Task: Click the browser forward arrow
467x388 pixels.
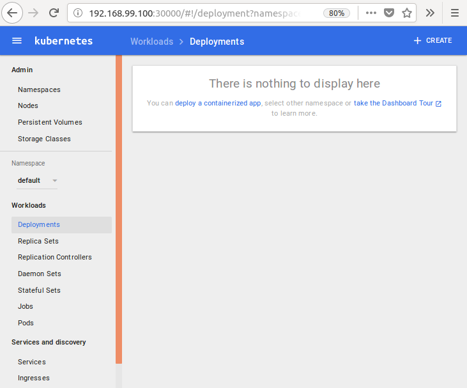Action: [33, 13]
